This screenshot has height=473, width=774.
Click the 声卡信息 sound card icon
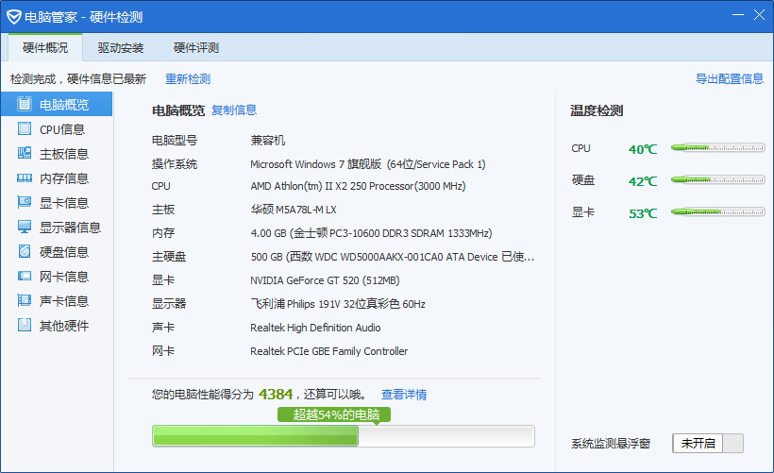pyautogui.click(x=25, y=300)
